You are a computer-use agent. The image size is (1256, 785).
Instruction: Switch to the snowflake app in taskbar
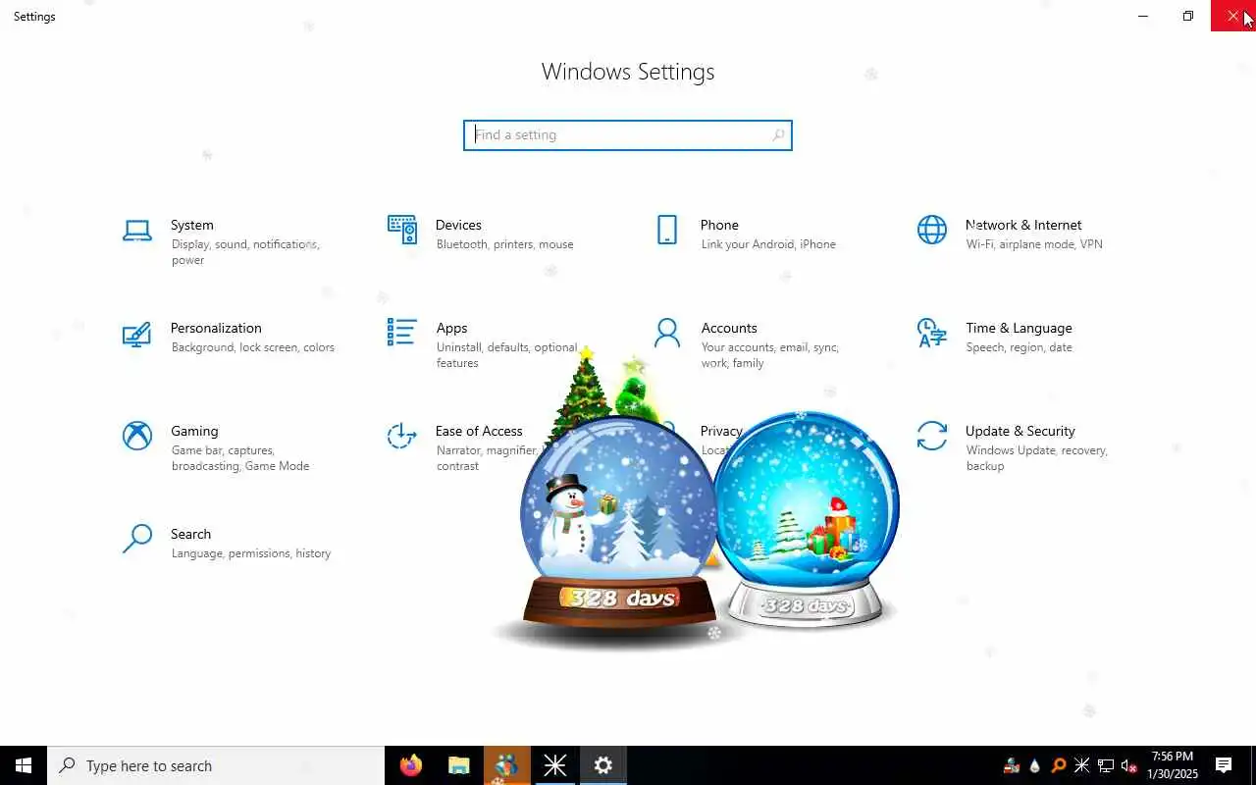click(x=554, y=765)
